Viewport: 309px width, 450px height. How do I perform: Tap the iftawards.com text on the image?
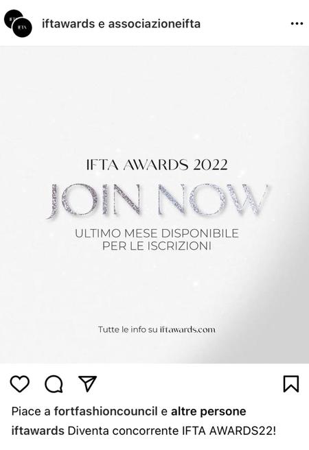coord(187,329)
